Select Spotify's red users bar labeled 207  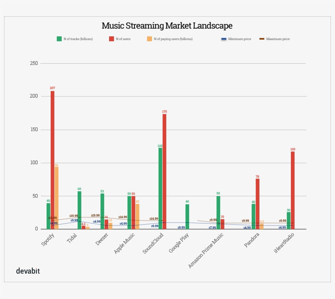pyautogui.click(x=52, y=159)
